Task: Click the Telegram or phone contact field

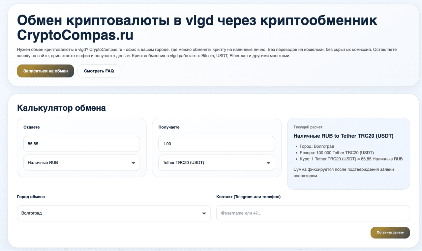Action: [x=313, y=213]
